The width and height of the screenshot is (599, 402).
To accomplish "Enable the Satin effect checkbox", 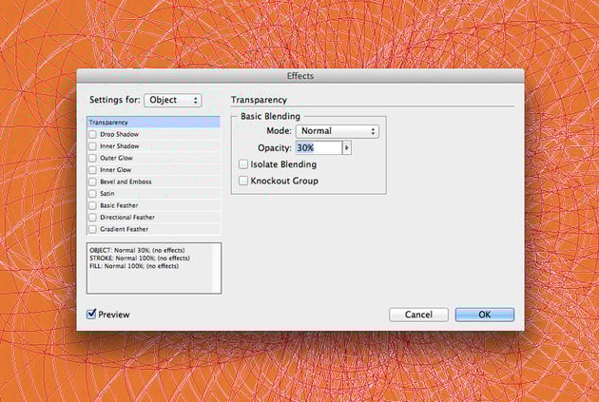I will point(92,194).
